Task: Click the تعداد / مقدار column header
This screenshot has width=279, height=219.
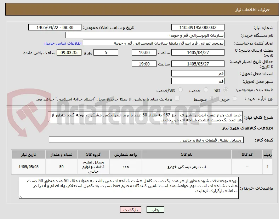Action: pyautogui.click(x=61, y=155)
